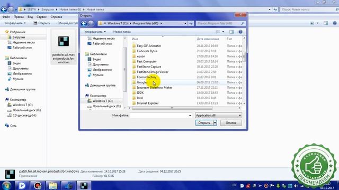
Task: Open the Explorer view options dropdown arrow
Action: (317, 23)
